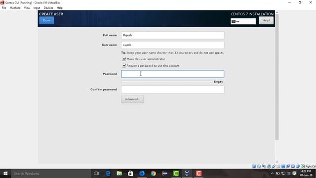Switch to red Camtasia recorder taskbar icon
This screenshot has width=316, height=178.
198,174
